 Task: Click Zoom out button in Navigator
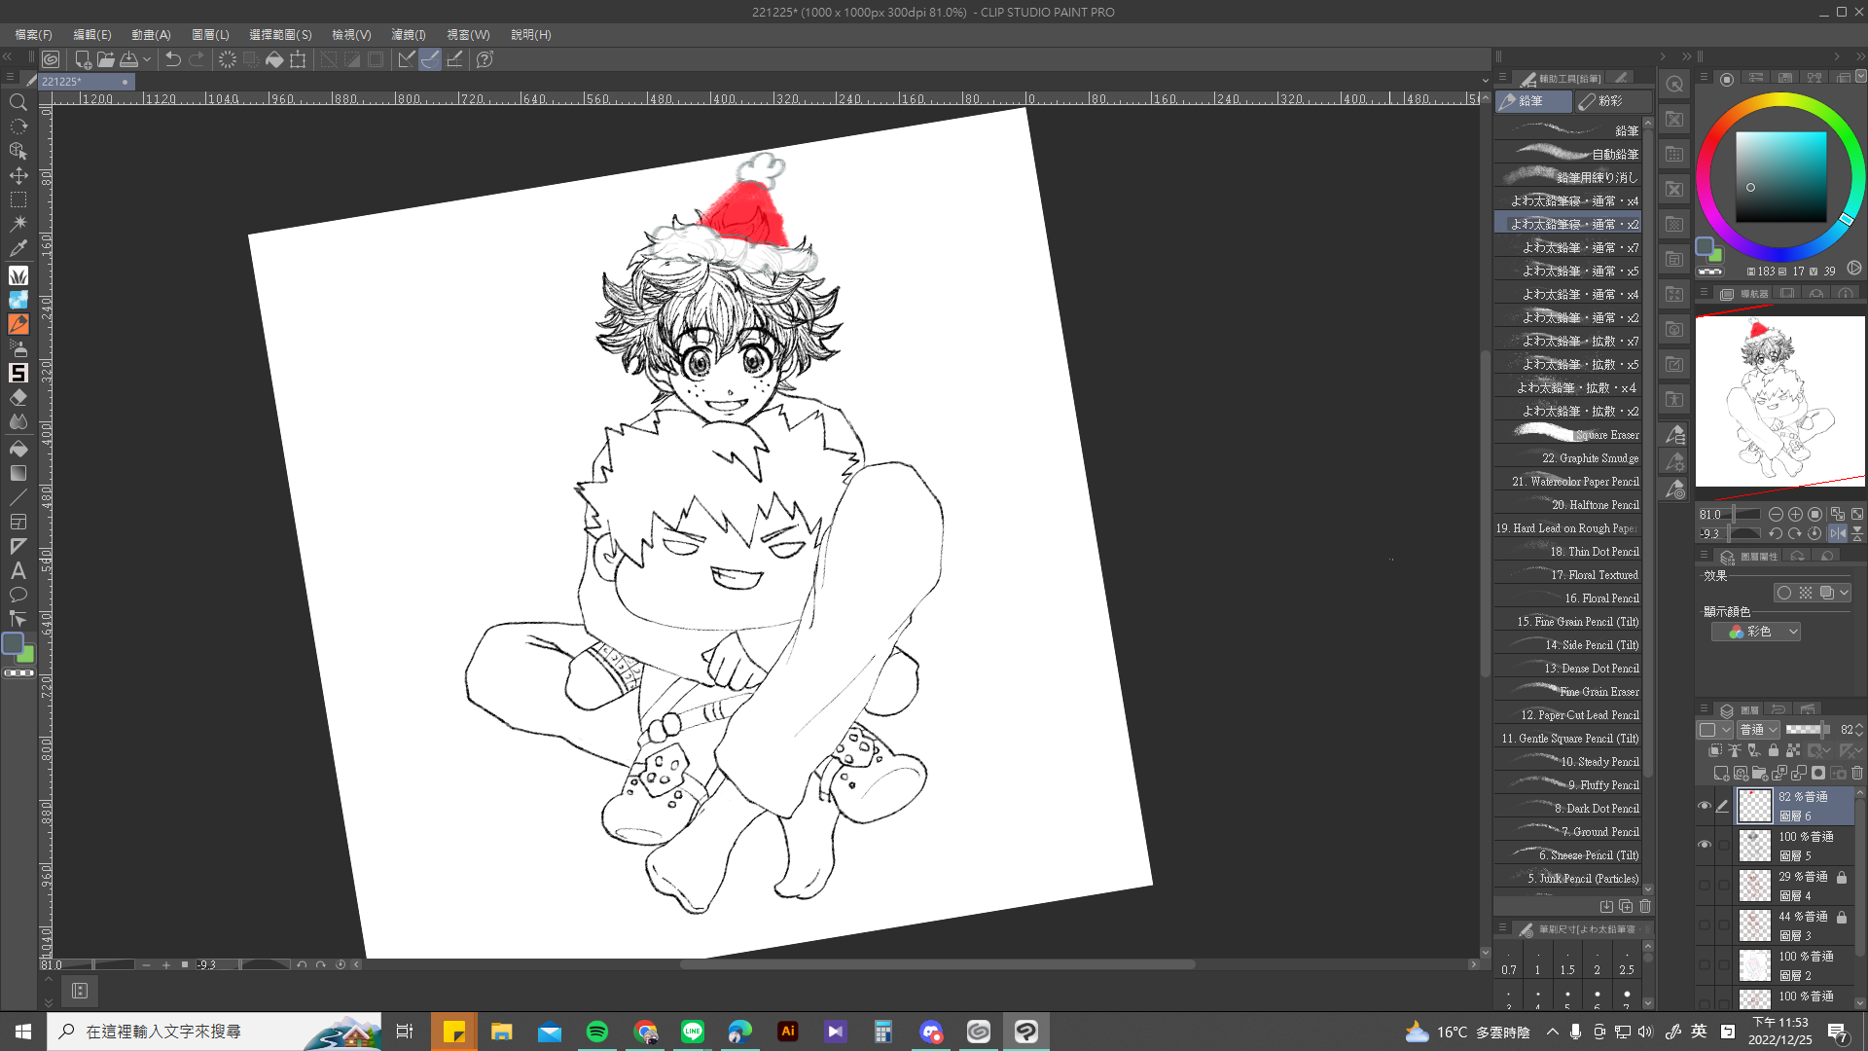click(1776, 514)
